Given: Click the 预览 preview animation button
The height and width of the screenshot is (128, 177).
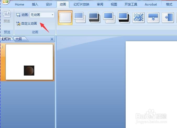Looking at the screenshot, I should [x=7, y=17].
